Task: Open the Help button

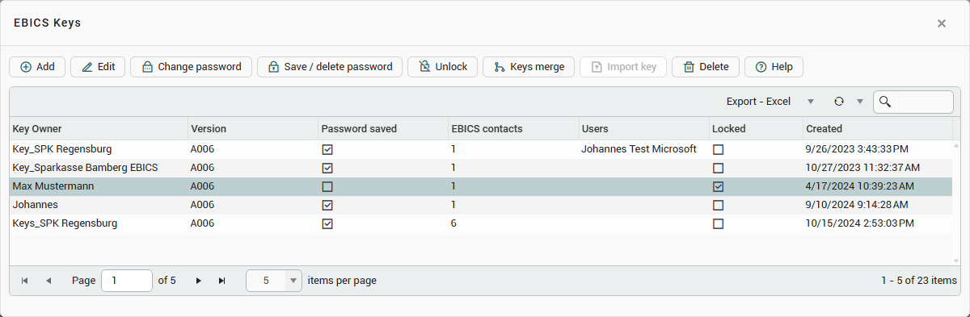Action: tap(774, 67)
